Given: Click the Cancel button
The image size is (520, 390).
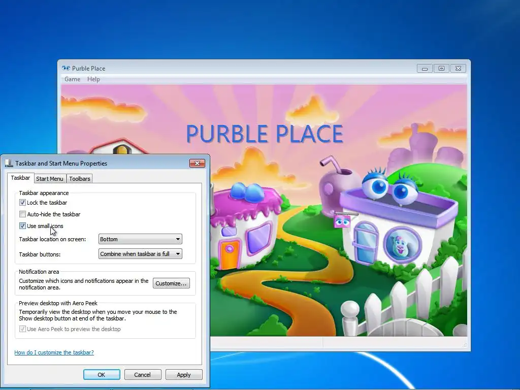Looking at the screenshot, I should (143, 375).
